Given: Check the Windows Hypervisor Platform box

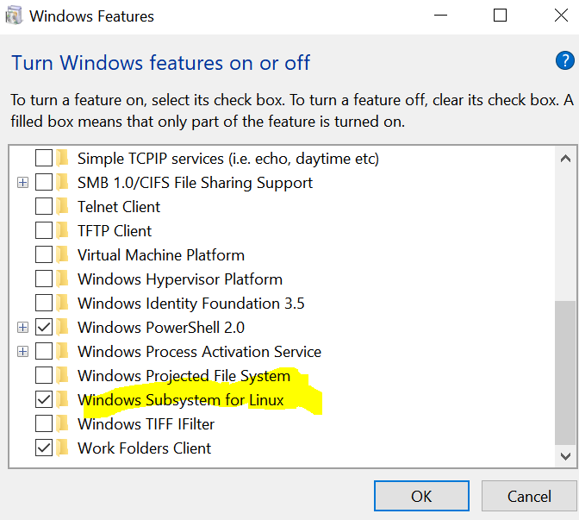Looking at the screenshot, I should (44, 279).
